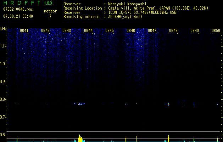Viewport: 223px width, 142px height.
Task: Click the 0.9 kHz axis label
Action: [3, 82]
